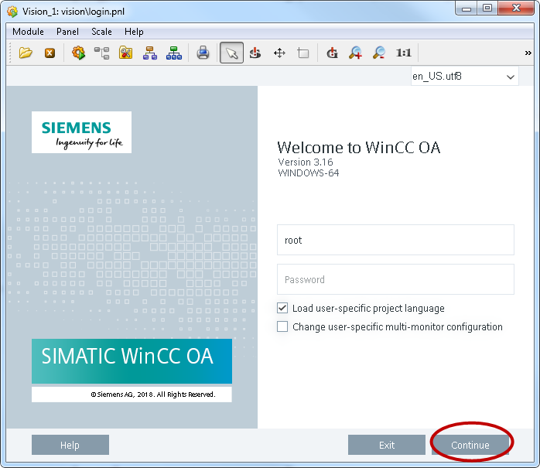Click the orange close panel icon

(50, 53)
